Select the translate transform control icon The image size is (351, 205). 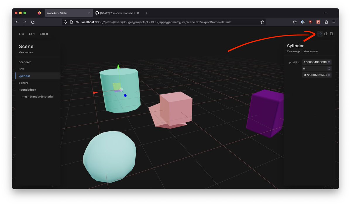[x=320, y=34]
